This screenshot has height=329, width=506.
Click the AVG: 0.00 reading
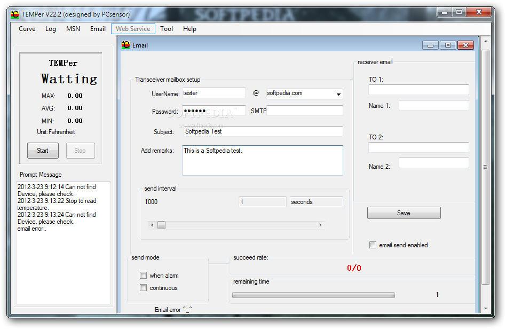point(62,108)
